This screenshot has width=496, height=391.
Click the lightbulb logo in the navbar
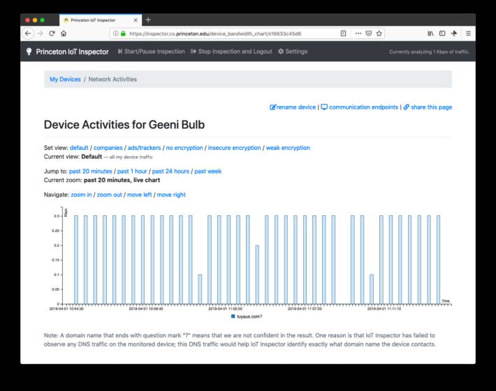tap(29, 52)
